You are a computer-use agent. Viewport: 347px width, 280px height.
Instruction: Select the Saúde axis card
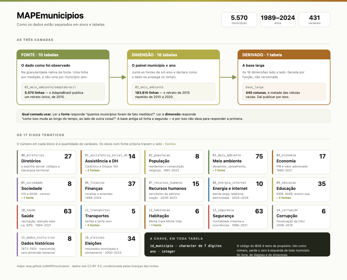coord(46,217)
